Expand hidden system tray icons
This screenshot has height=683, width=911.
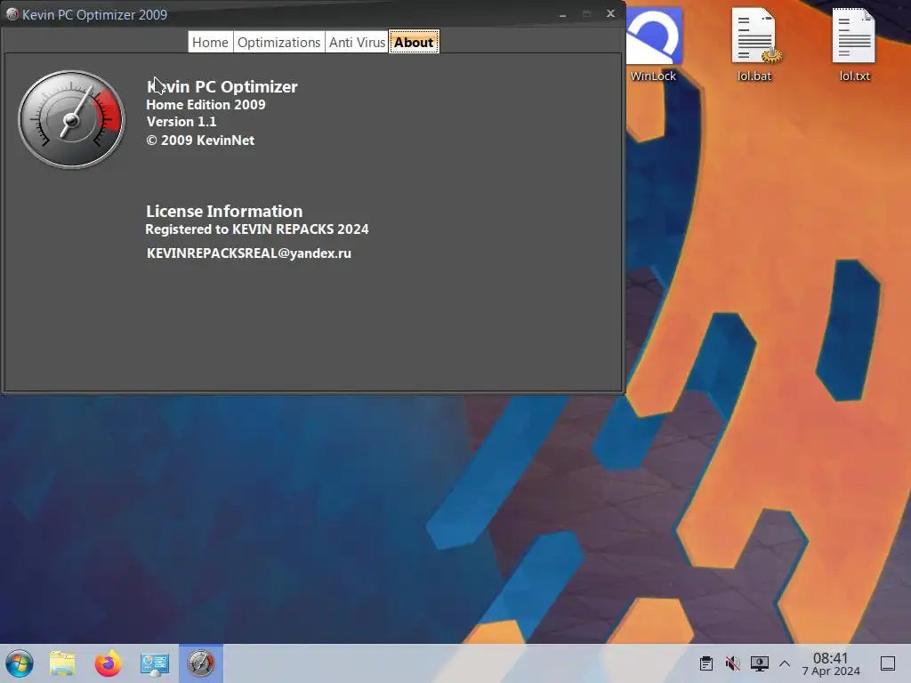point(785,663)
